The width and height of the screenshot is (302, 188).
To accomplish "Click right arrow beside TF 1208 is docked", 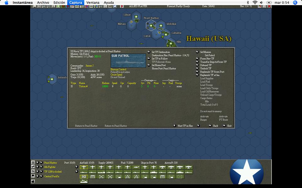I will (x=41, y=171).
